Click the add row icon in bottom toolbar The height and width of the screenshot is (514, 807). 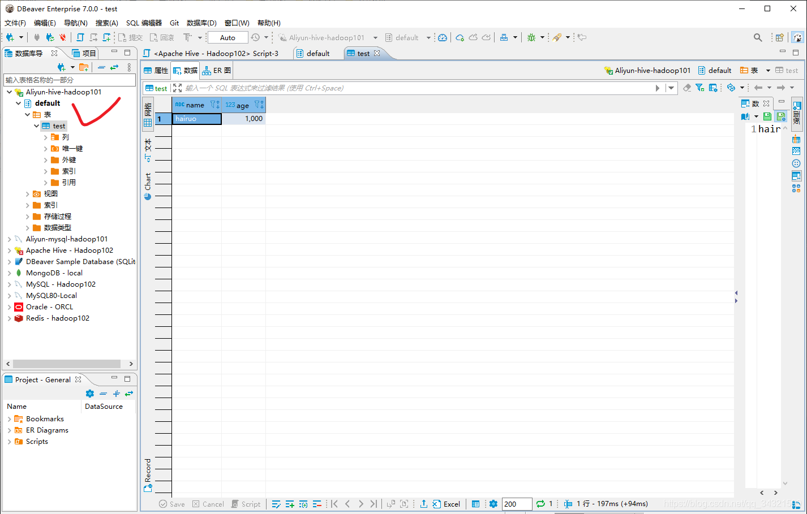tap(289, 504)
